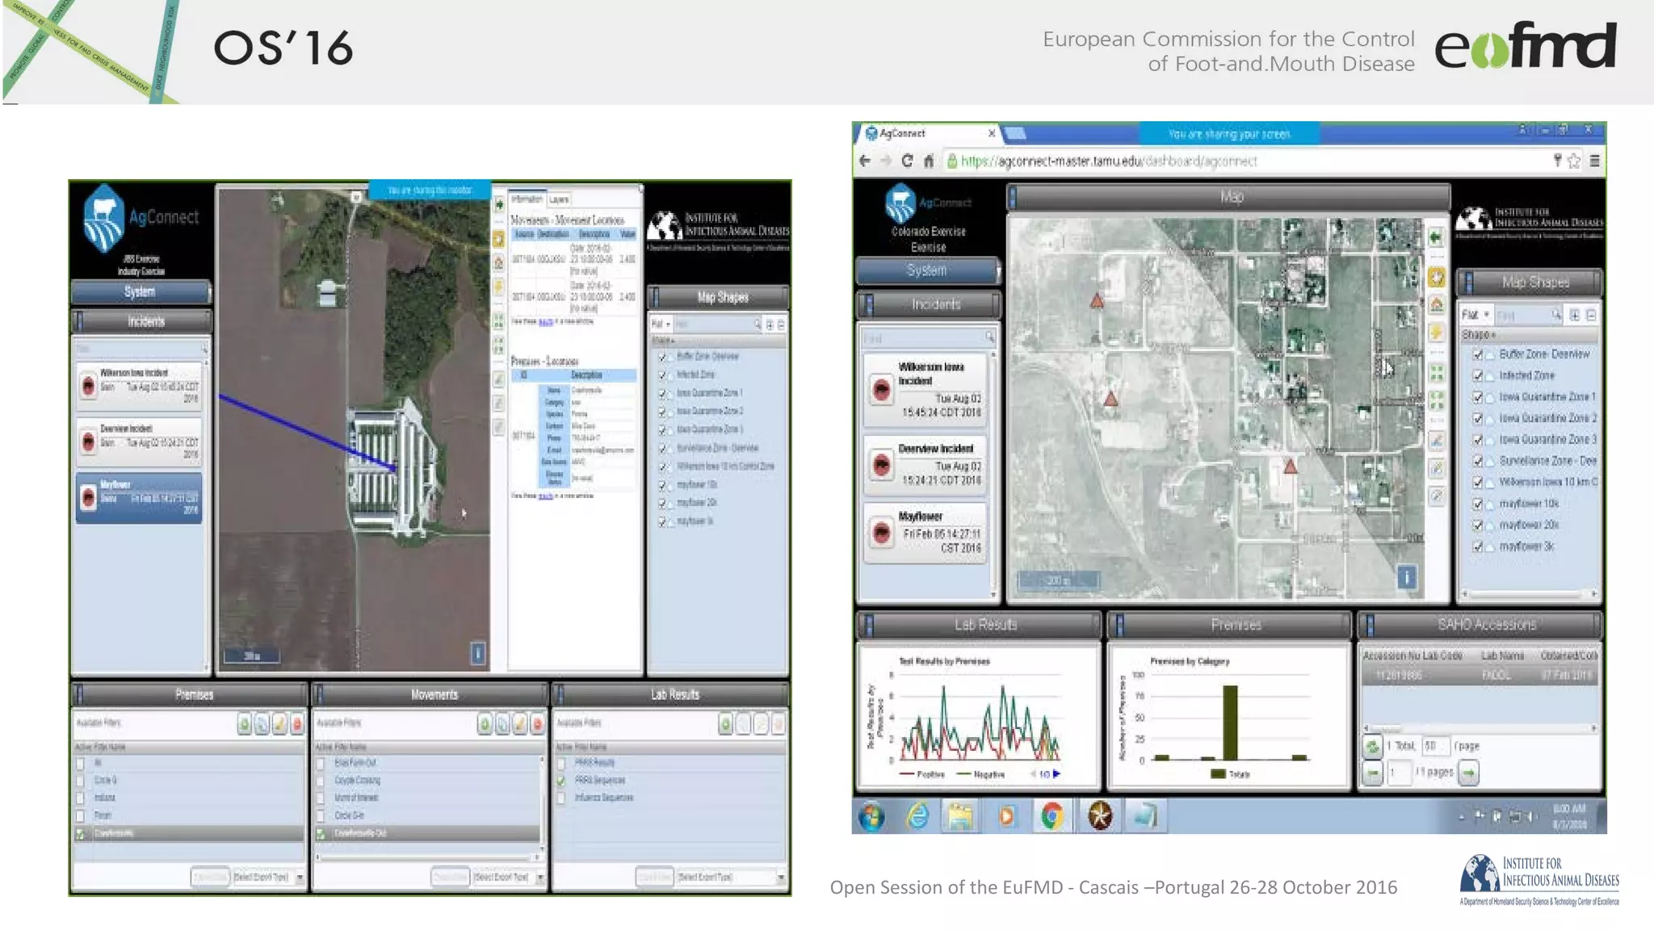Screen dimensions: 1654x930
Task: Click System button under Colorado Exercise
Action: tap(926, 270)
